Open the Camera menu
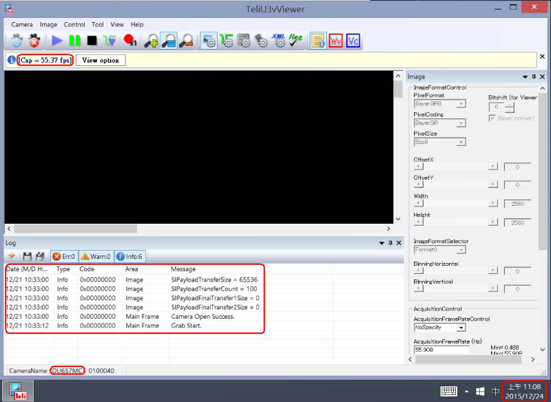The image size is (551, 402). [22, 24]
